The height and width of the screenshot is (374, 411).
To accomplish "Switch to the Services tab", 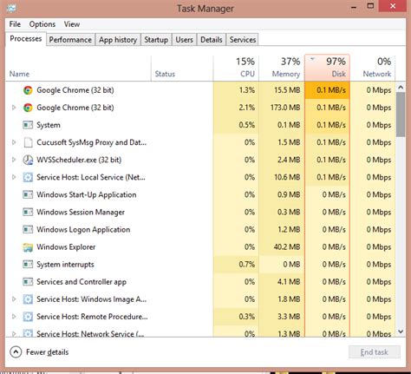I will pyautogui.click(x=243, y=40).
